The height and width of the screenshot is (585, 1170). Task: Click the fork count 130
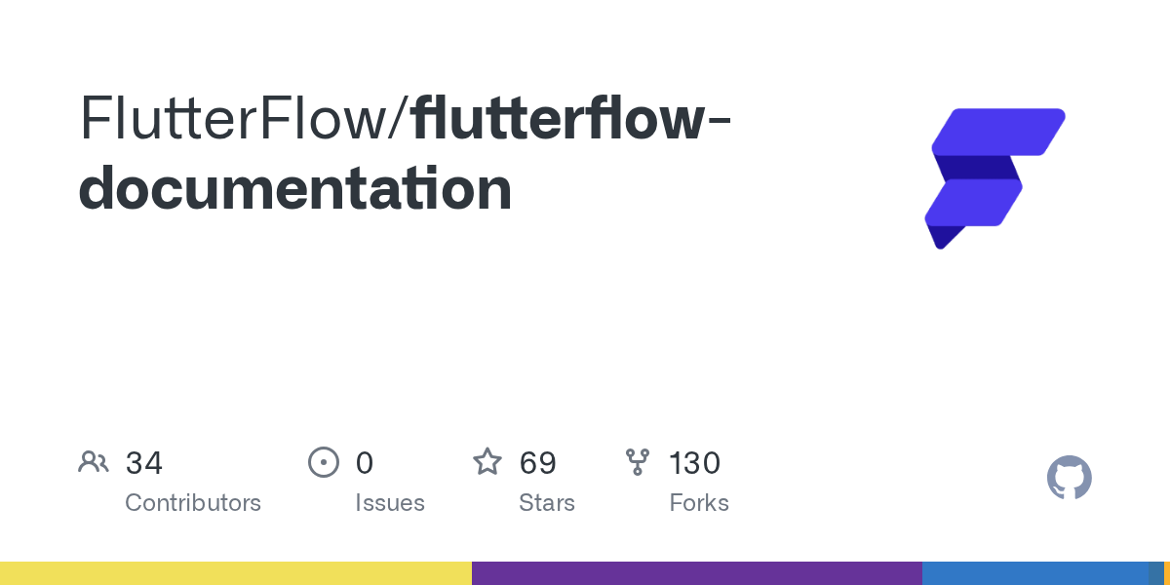click(x=695, y=463)
